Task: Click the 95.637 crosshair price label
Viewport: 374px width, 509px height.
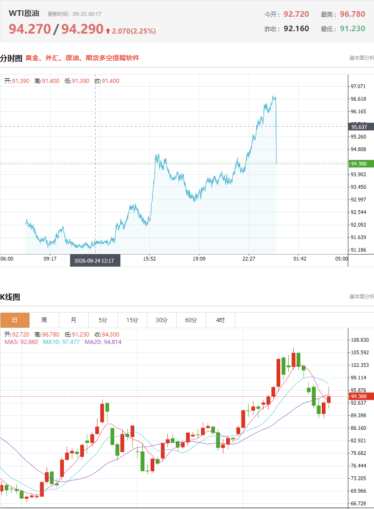Action: coord(361,127)
